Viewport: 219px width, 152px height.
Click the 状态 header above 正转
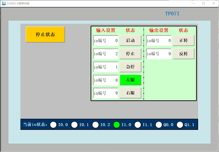(x=183, y=30)
